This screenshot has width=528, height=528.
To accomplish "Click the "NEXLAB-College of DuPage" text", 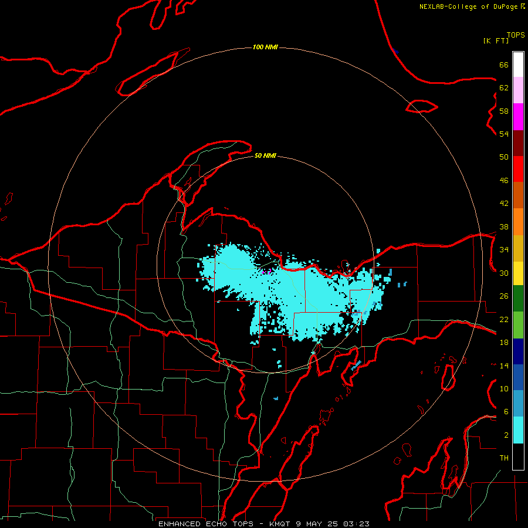I will (x=468, y=6).
